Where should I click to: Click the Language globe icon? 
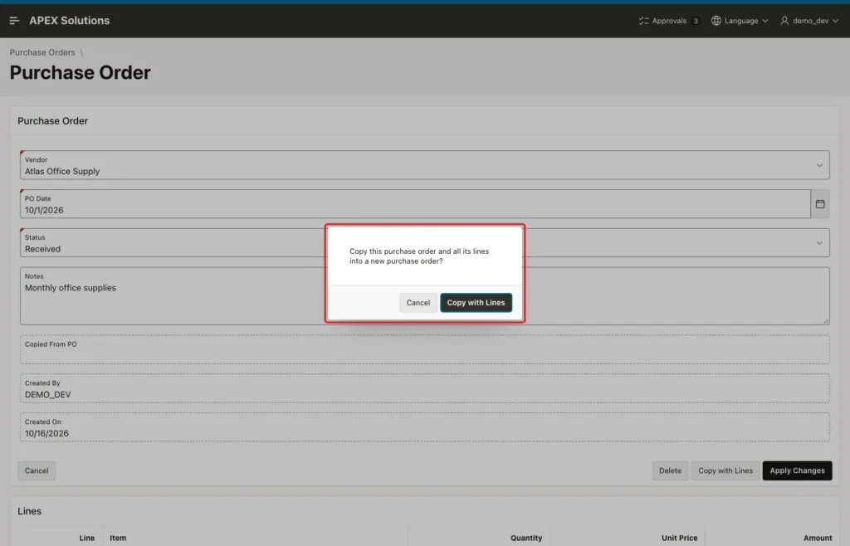pos(716,21)
